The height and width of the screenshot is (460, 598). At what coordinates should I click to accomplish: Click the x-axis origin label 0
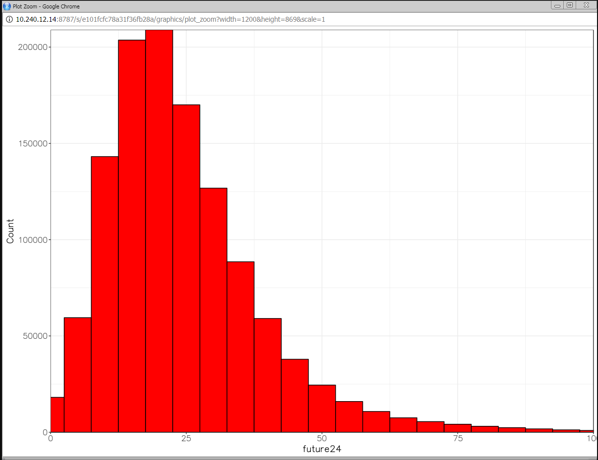[x=50, y=438]
